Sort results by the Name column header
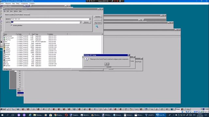This screenshot has height=117, width=209. pyautogui.click(x=9, y=34)
